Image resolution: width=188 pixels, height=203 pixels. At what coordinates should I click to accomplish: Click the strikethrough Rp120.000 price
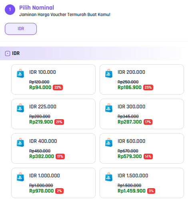click(x=39, y=82)
